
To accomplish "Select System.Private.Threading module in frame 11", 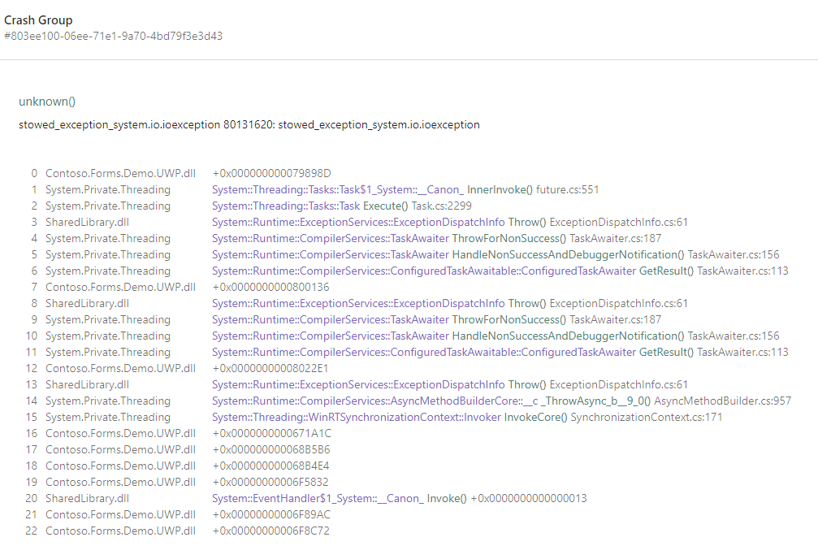I will pos(108,352).
